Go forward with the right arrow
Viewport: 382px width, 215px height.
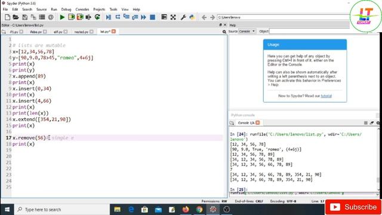pos(212,17)
